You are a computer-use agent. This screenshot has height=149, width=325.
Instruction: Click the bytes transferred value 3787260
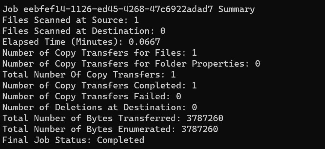tap(205, 118)
